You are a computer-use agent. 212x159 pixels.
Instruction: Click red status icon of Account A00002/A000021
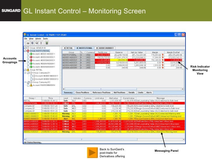pos(31,57)
